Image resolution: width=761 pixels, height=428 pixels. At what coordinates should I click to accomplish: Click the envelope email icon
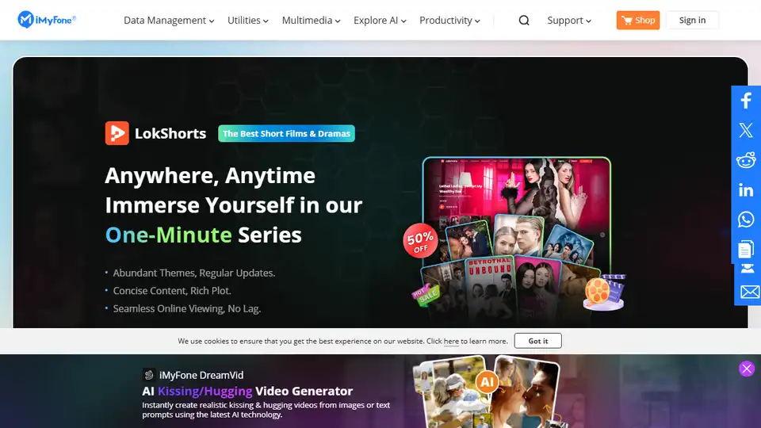click(x=750, y=292)
